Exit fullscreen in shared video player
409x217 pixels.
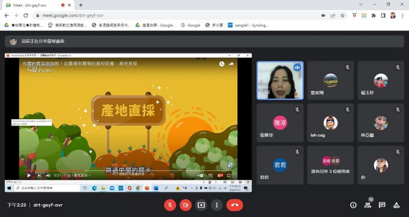[229, 175]
